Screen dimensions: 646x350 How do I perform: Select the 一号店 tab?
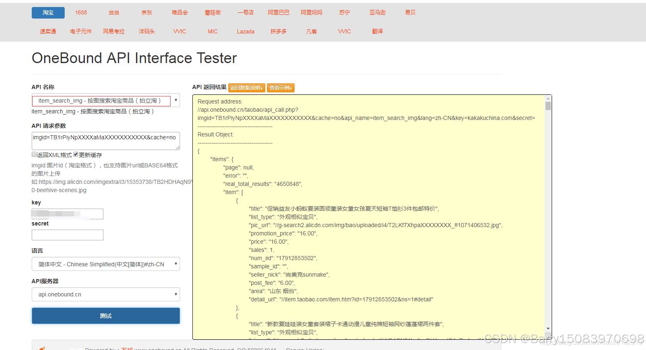pos(246,13)
